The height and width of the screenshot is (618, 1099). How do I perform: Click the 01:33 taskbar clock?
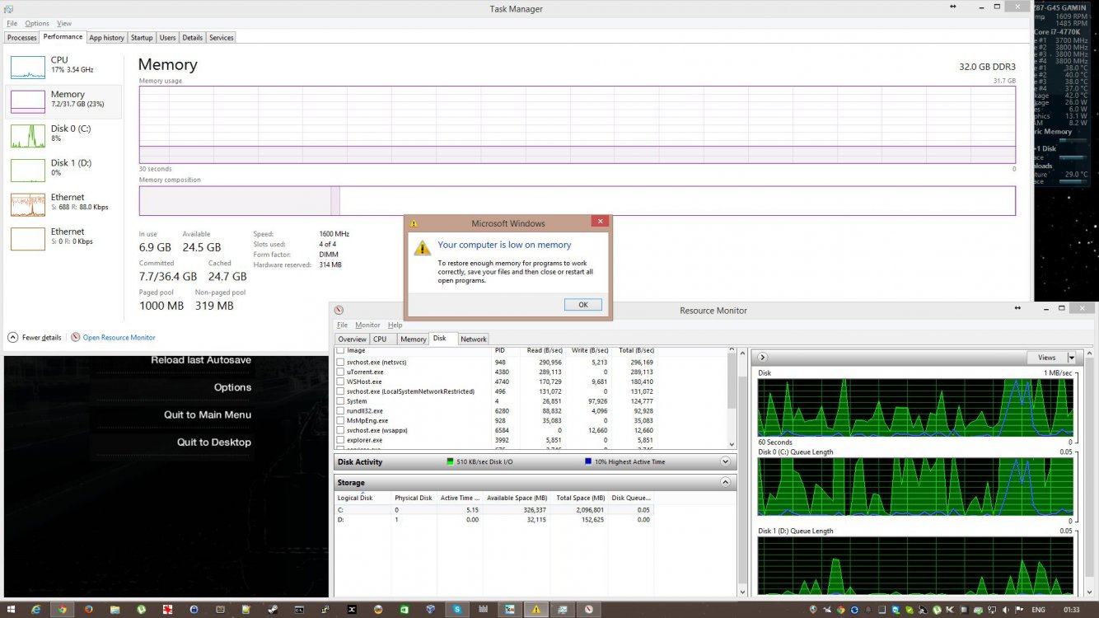[x=1071, y=610]
